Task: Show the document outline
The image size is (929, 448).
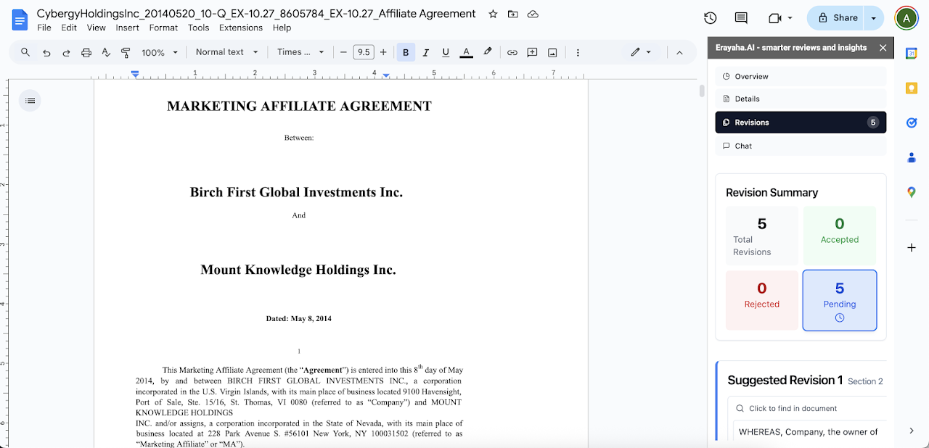Action: [x=30, y=100]
